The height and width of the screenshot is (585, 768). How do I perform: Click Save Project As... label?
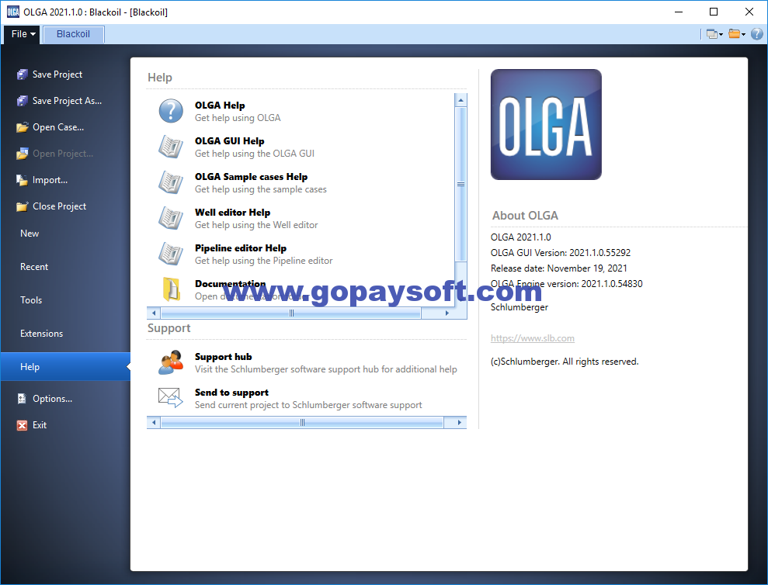coord(67,101)
